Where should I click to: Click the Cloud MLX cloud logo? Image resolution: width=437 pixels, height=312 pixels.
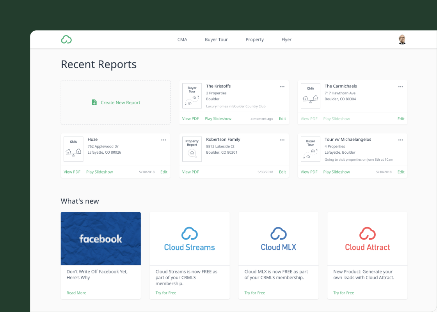tap(279, 234)
